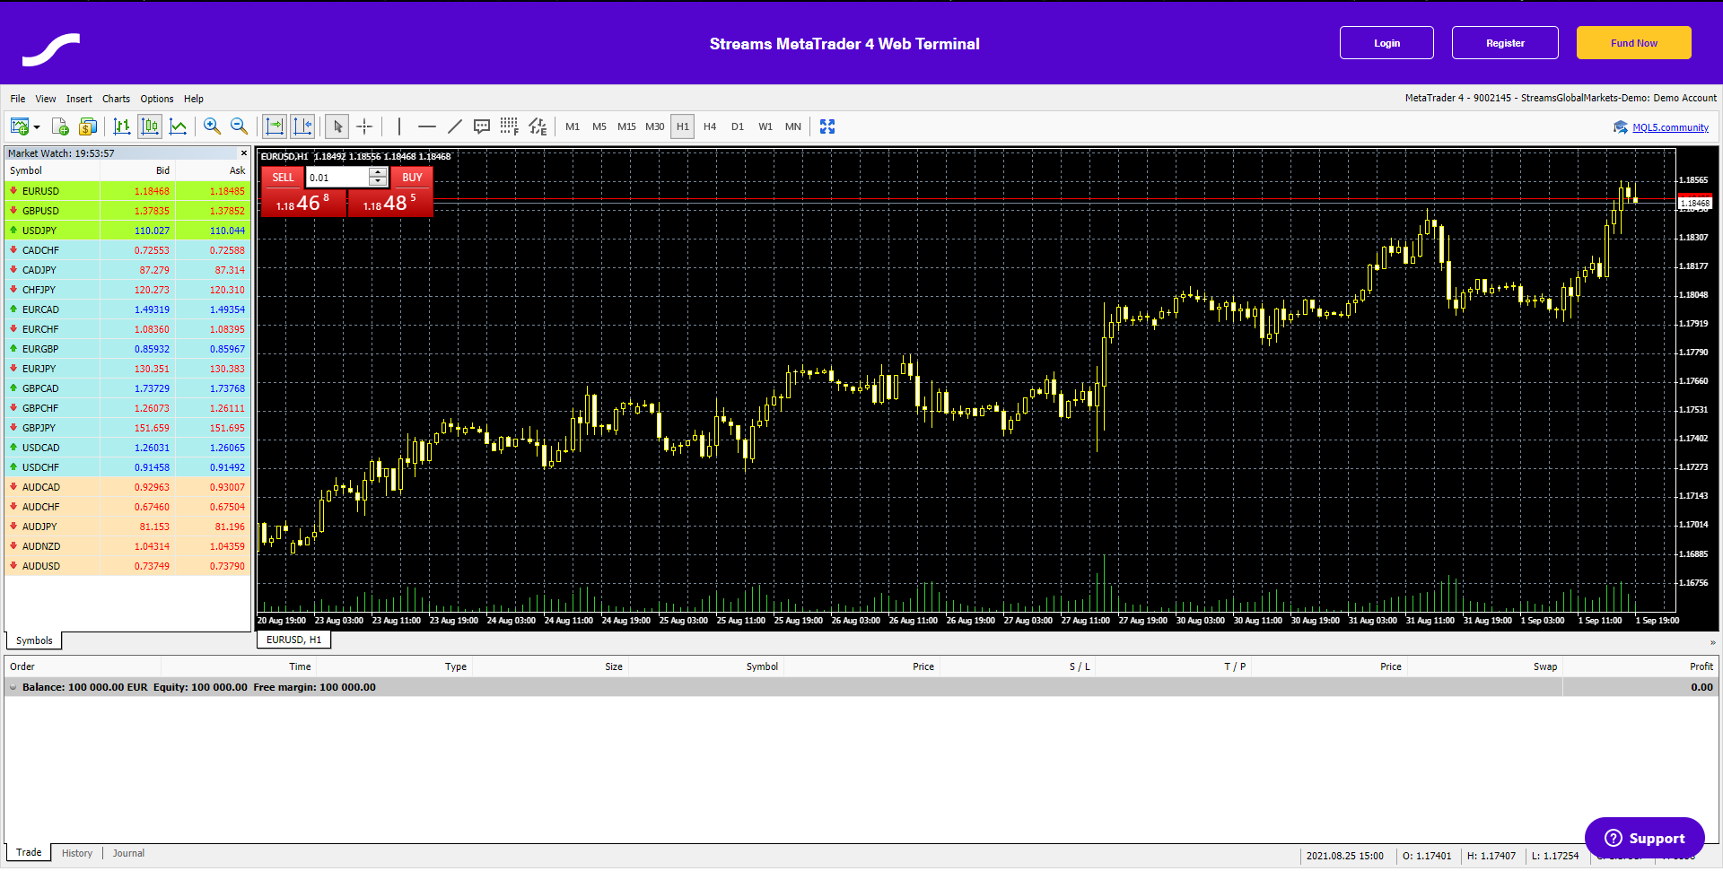Draw a vertical line on chart

[x=399, y=126]
